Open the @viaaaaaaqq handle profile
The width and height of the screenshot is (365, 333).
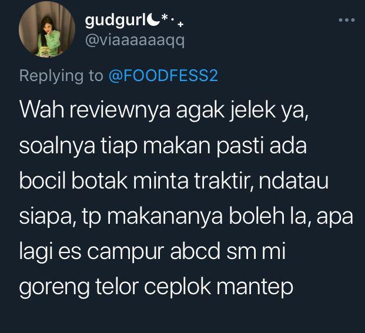pos(135,41)
